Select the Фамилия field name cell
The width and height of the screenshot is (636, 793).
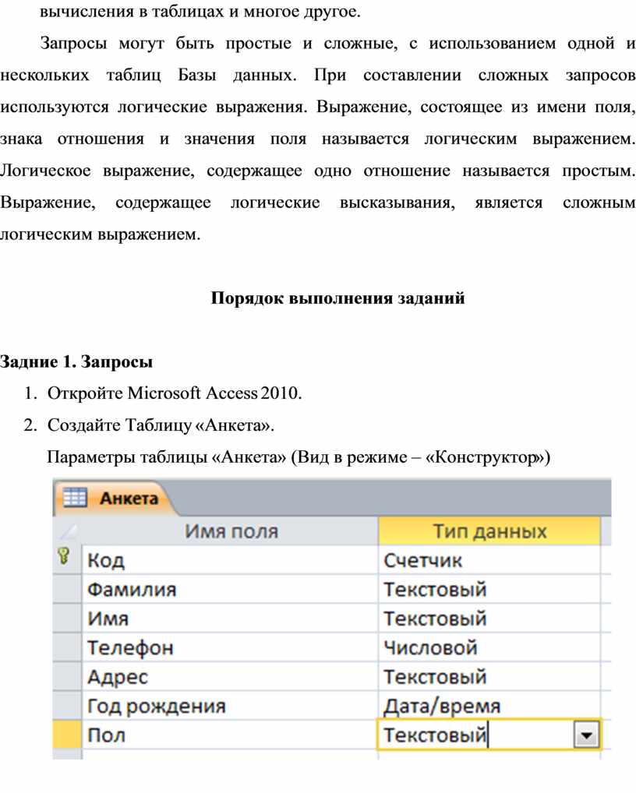(230, 589)
